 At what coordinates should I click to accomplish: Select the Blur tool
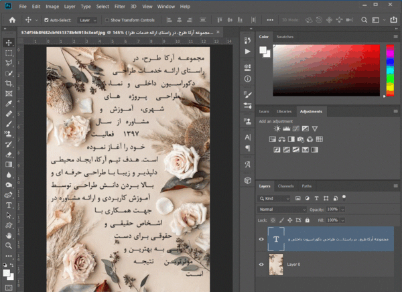pyautogui.click(x=9, y=175)
